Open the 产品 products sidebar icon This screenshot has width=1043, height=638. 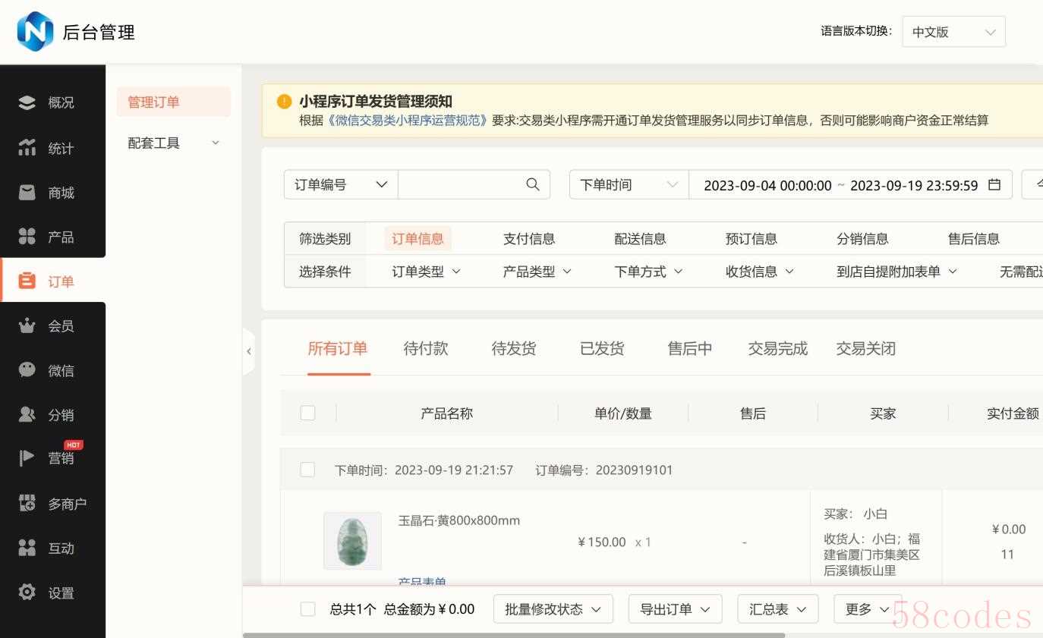tap(27, 237)
